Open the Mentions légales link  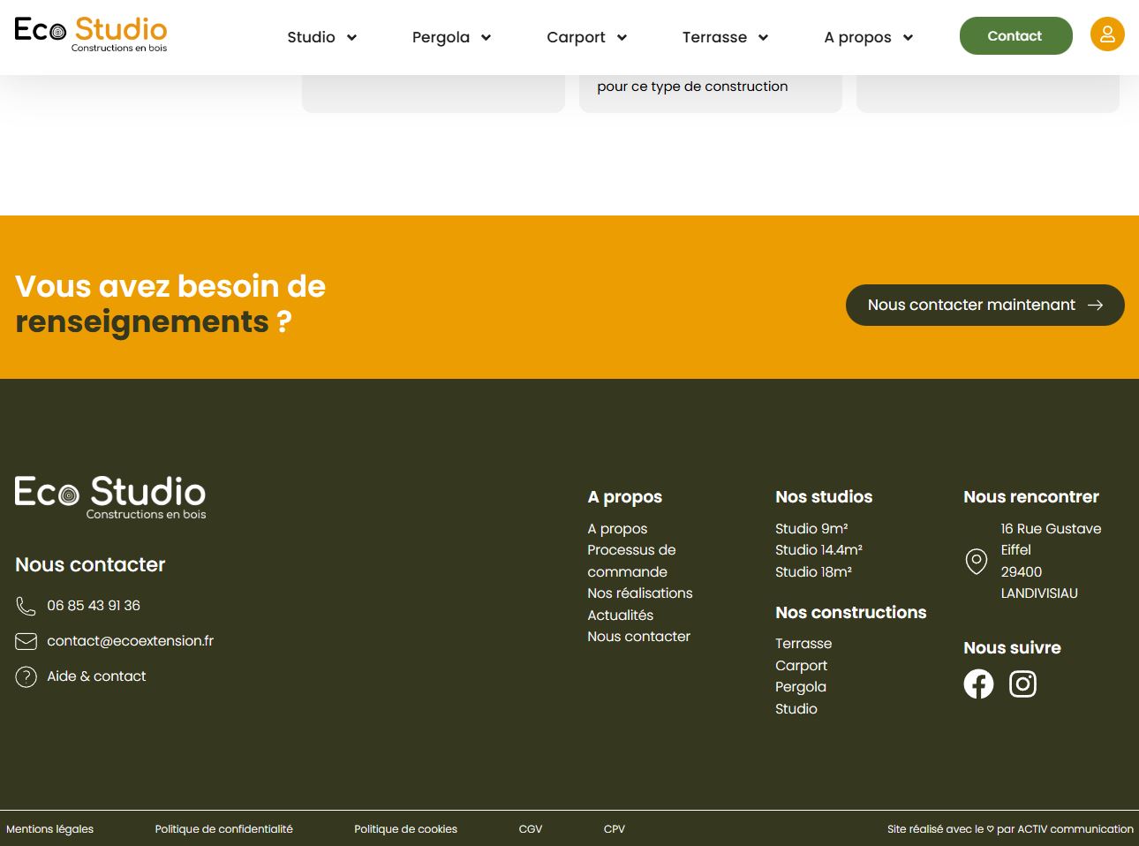(49, 829)
